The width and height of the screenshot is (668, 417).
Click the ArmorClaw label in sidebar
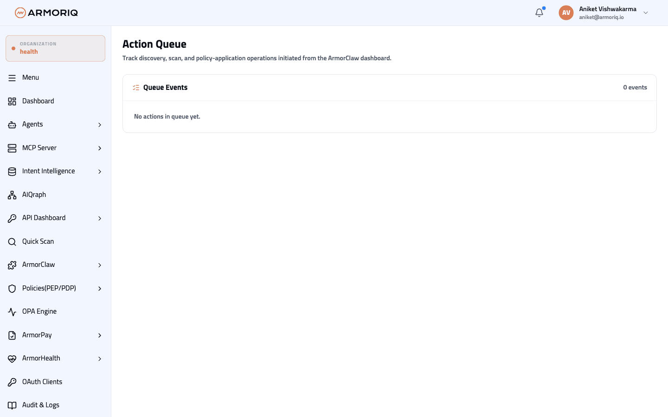tap(39, 265)
